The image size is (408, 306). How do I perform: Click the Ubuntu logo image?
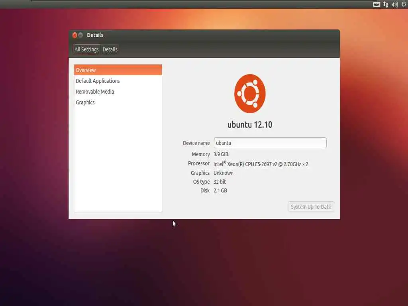(250, 94)
